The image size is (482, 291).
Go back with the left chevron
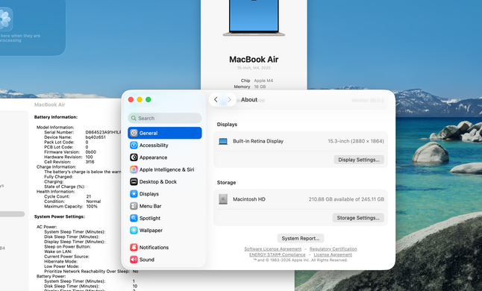(x=216, y=99)
